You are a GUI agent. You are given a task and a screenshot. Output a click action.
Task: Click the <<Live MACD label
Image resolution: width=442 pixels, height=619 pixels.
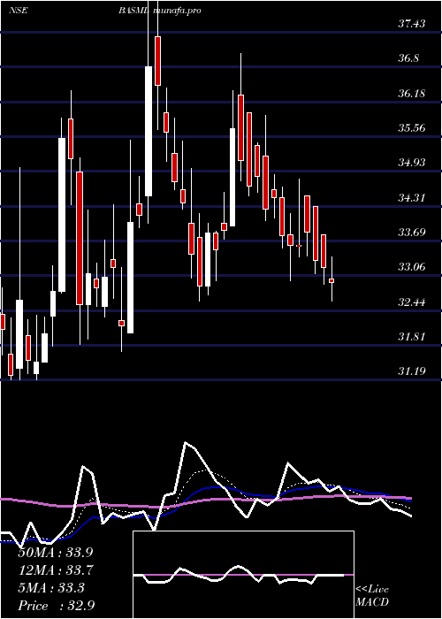point(372,596)
